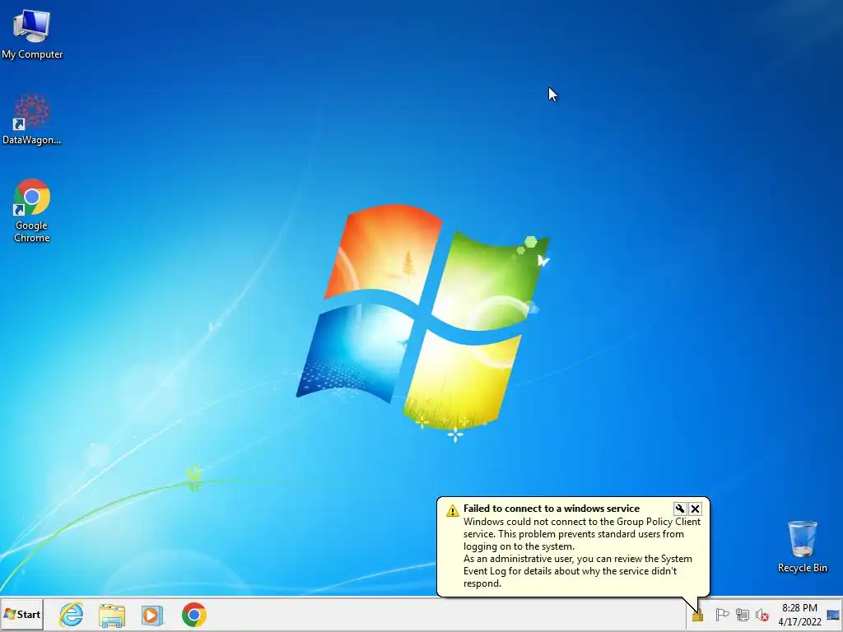Click the warning triangle icon in balloon
This screenshot has height=632, width=843.
[453, 510]
